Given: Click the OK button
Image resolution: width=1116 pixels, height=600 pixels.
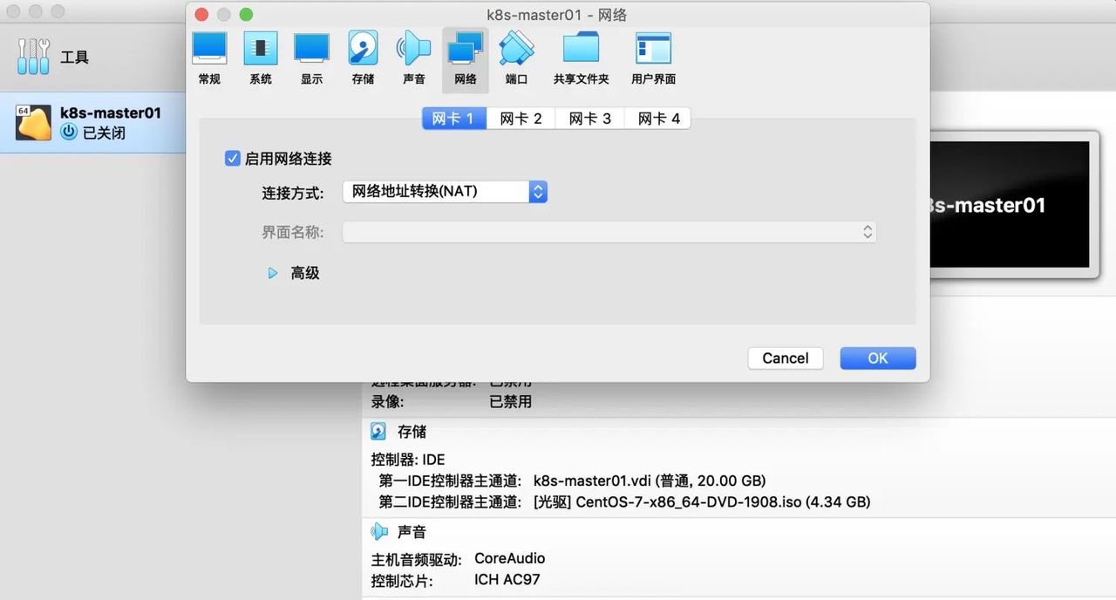Looking at the screenshot, I should (x=877, y=358).
